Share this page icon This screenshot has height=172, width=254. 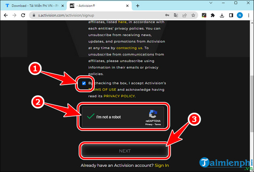(185, 15)
